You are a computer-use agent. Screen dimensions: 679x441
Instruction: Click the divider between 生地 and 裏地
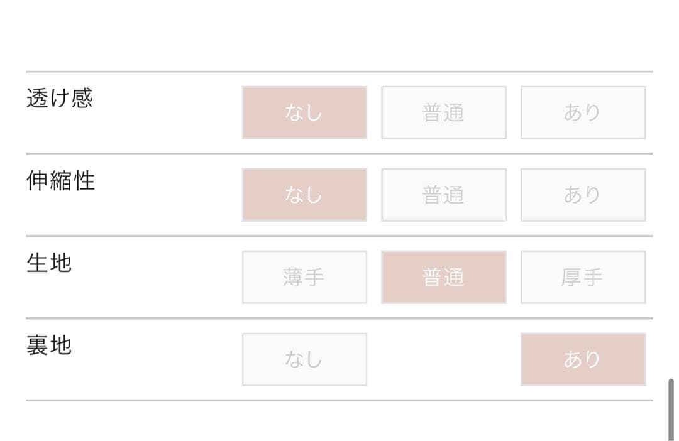pos(339,318)
